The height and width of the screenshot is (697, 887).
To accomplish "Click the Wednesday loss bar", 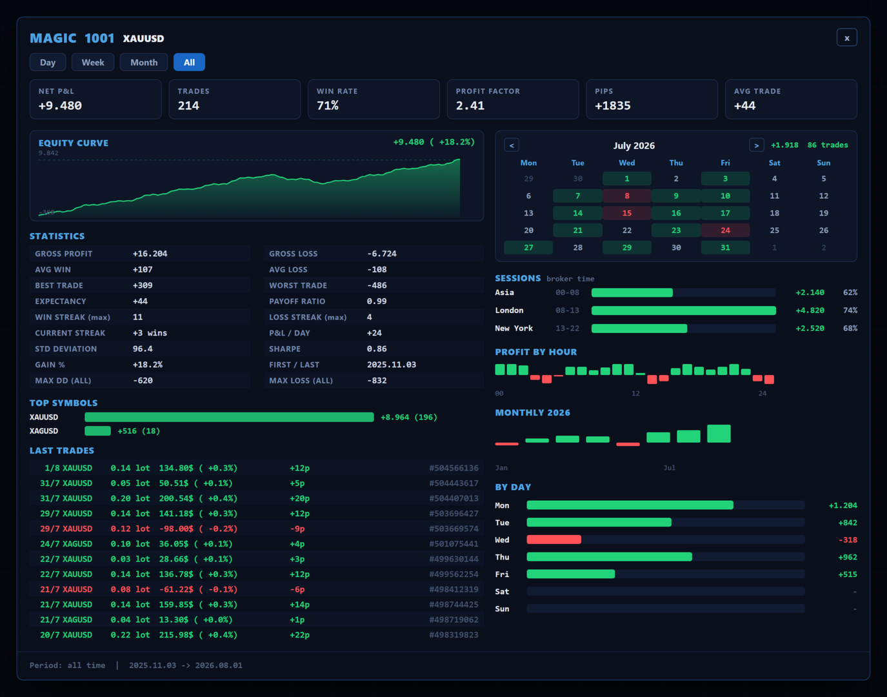I will 553,540.
